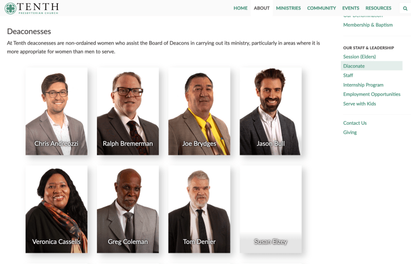The width and height of the screenshot is (411, 264).
Task: Open Veronica Cassells' profile card
Action: pos(56,209)
